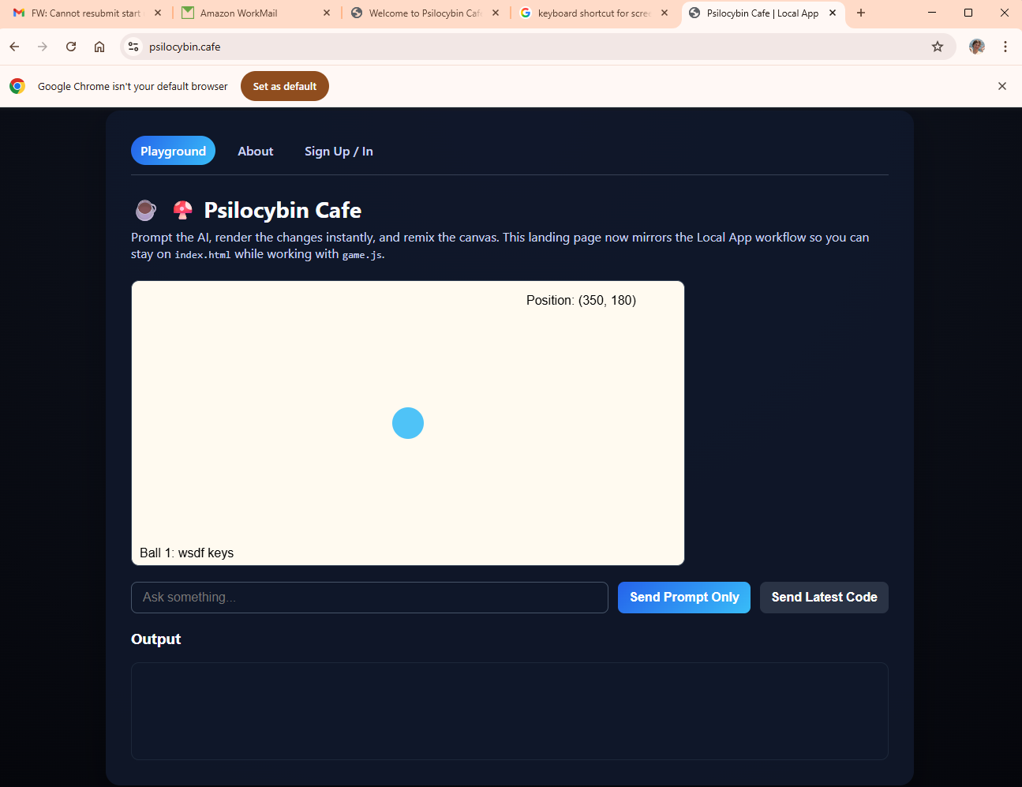This screenshot has height=787, width=1022.
Task: Click the Ask something input field
Action: [x=369, y=598]
